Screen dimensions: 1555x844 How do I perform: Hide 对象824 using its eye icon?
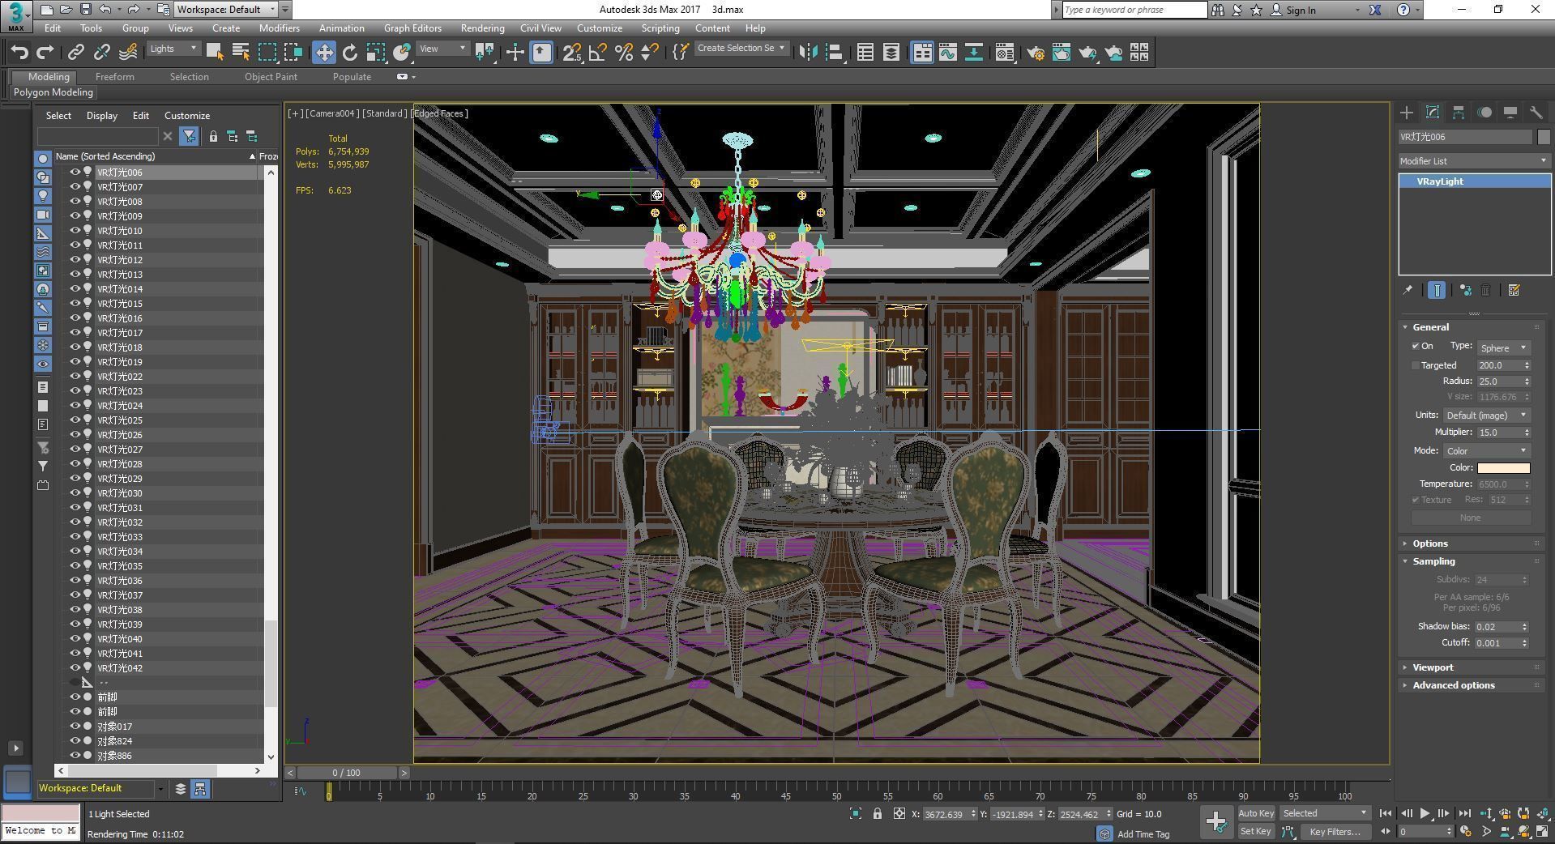(75, 741)
